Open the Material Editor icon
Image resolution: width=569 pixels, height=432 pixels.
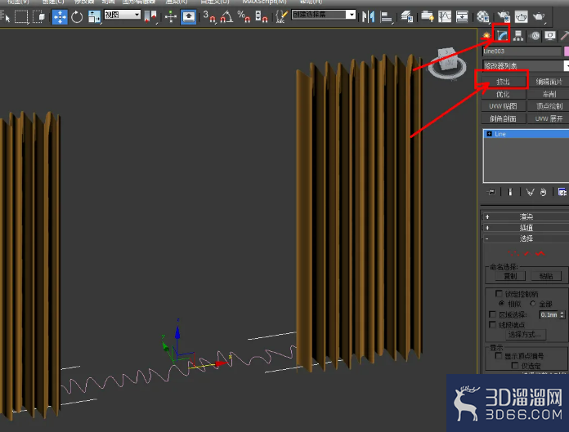coord(483,17)
